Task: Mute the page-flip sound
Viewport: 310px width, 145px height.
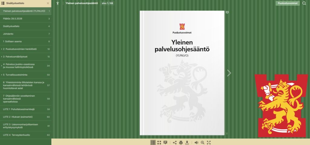Action: pos(196,143)
